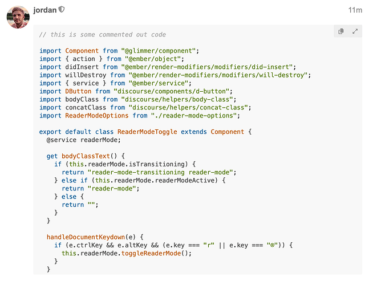Click the @service readerMode declaration line
Image resolution: width=377 pixels, height=285 pixels.
(83, 140)
